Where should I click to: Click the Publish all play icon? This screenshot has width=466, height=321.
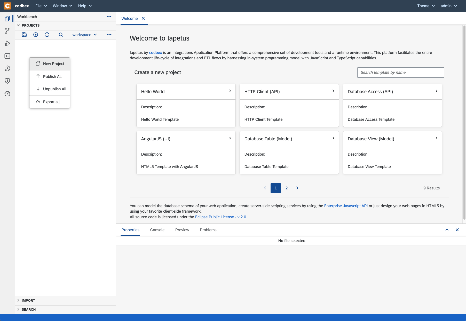click(x=36, y=35)
